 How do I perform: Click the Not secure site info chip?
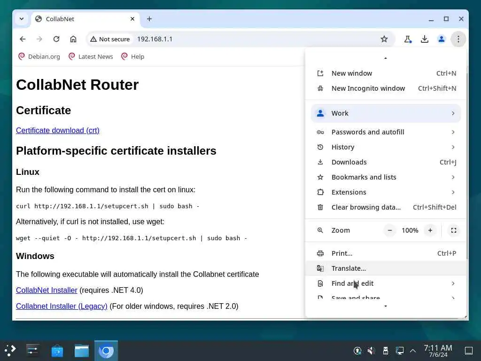(110, 39)
